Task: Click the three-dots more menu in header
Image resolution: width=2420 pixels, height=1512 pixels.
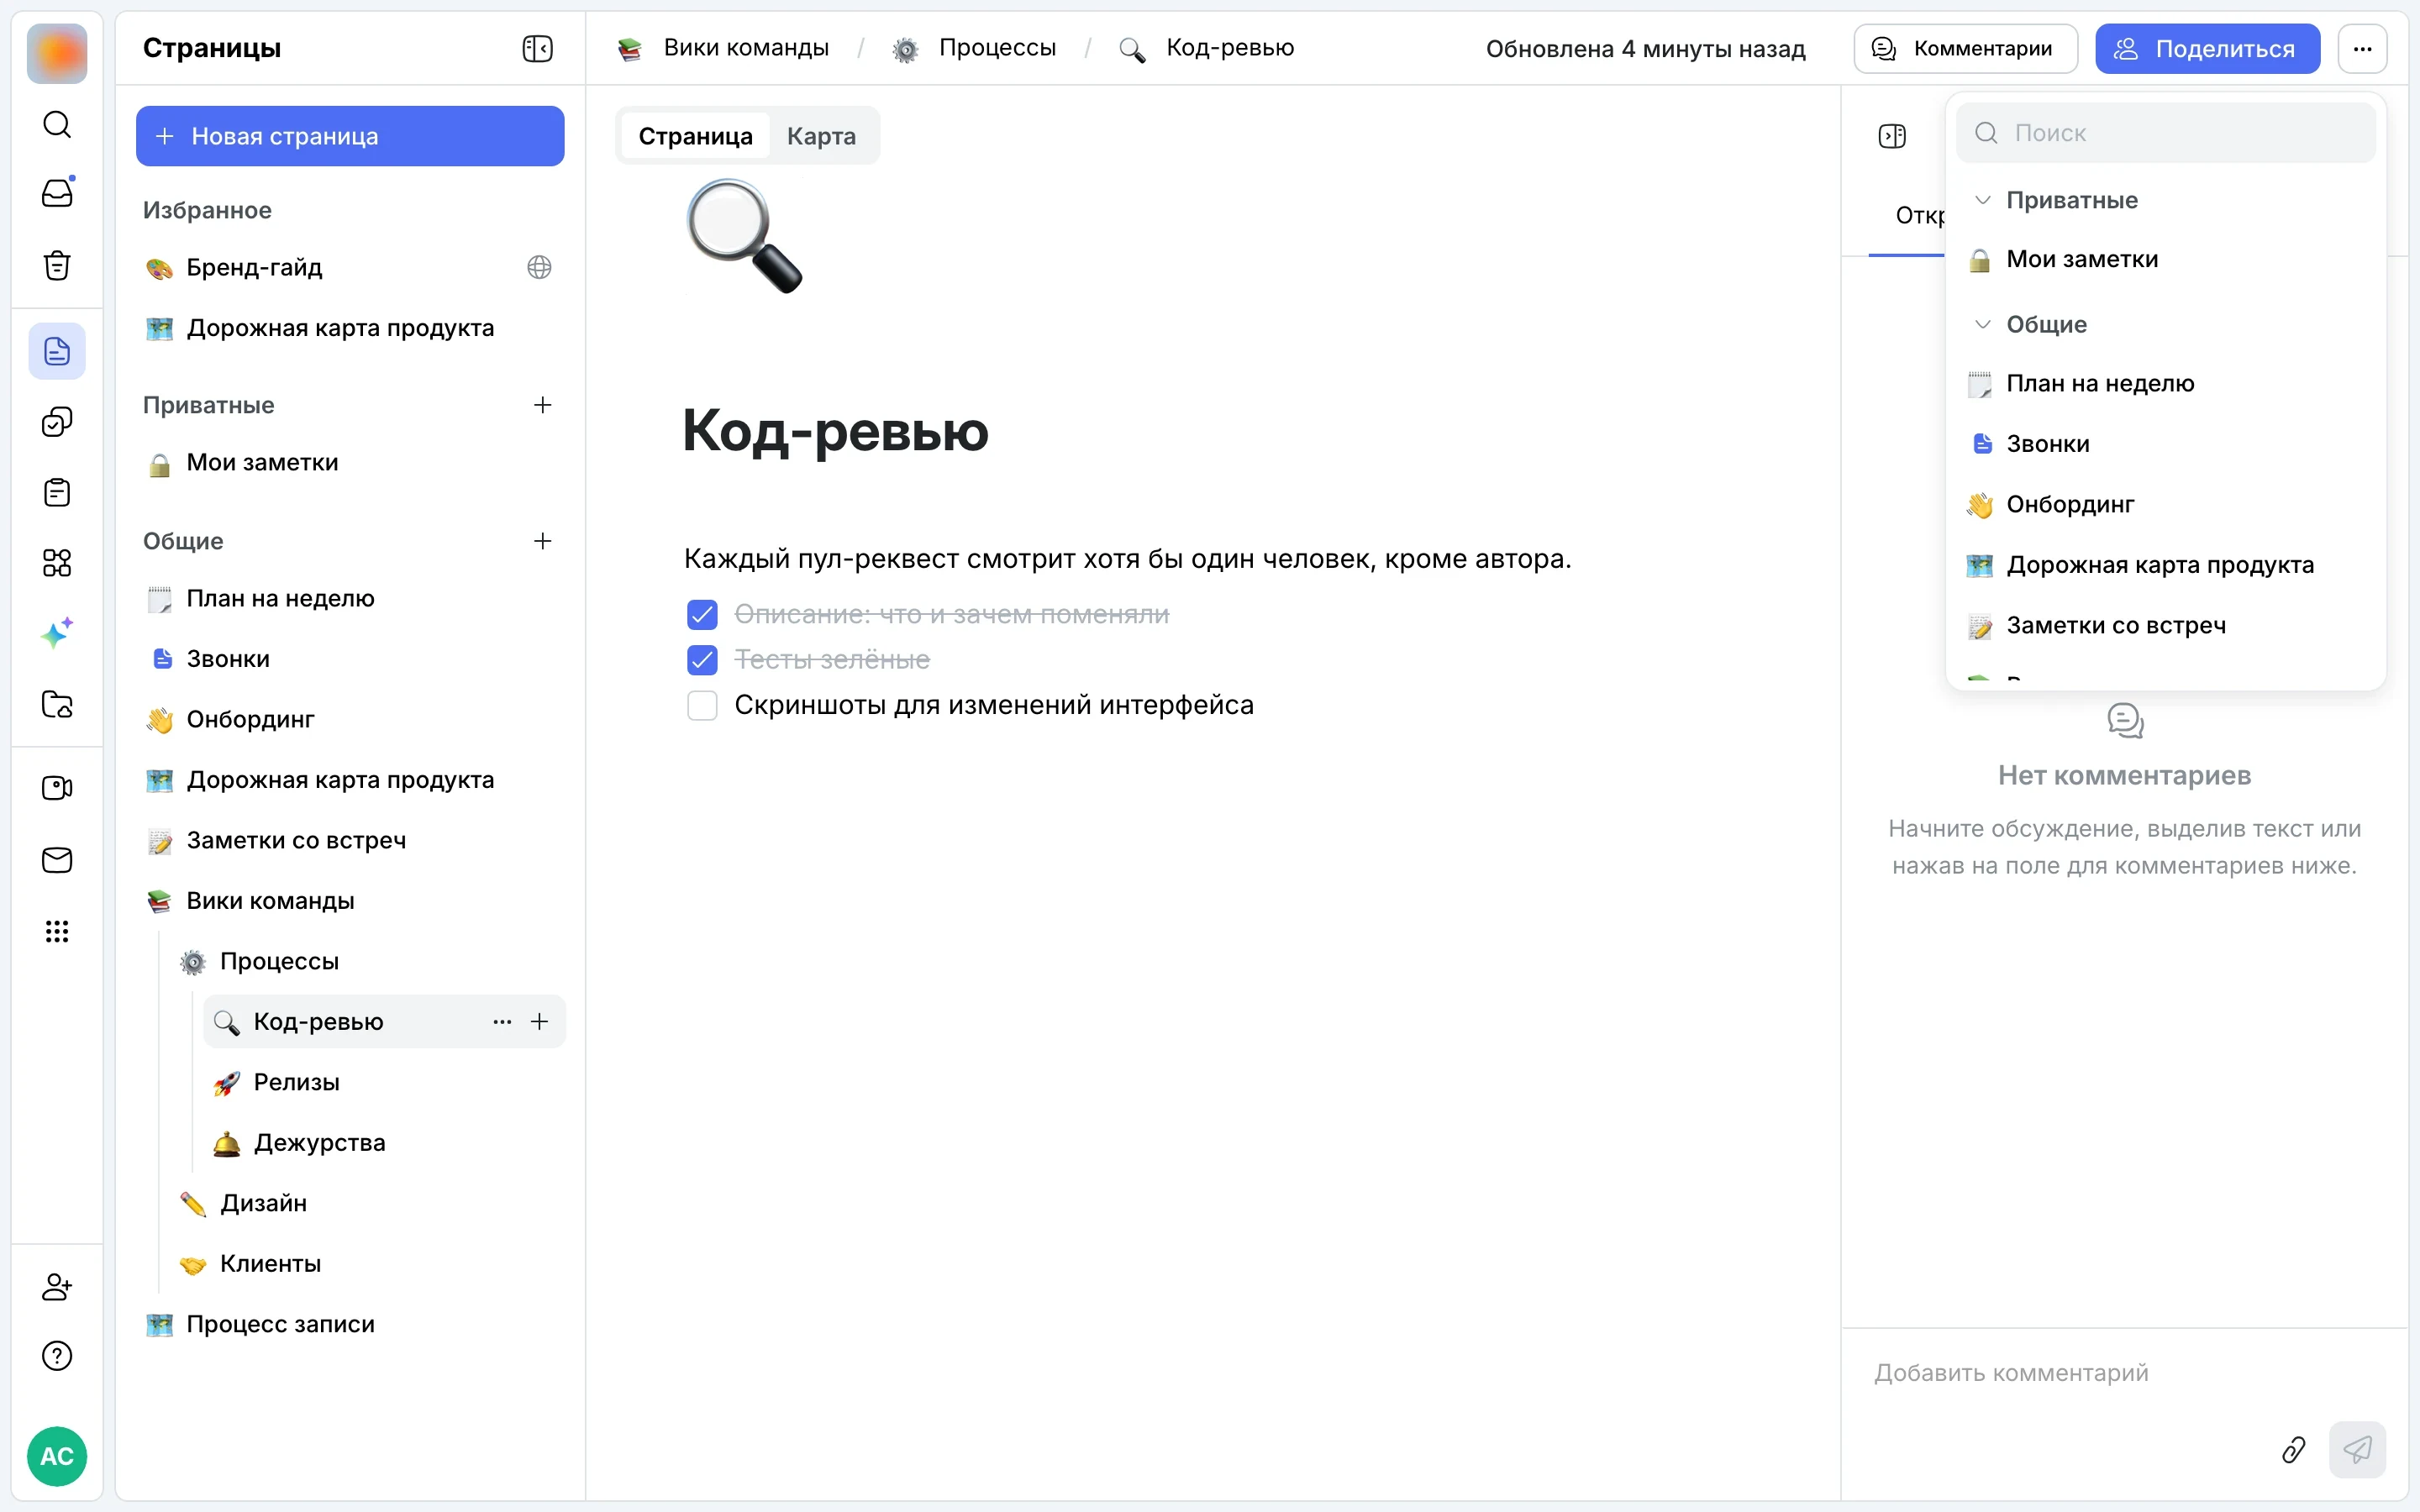Action: pos(2362,48)
